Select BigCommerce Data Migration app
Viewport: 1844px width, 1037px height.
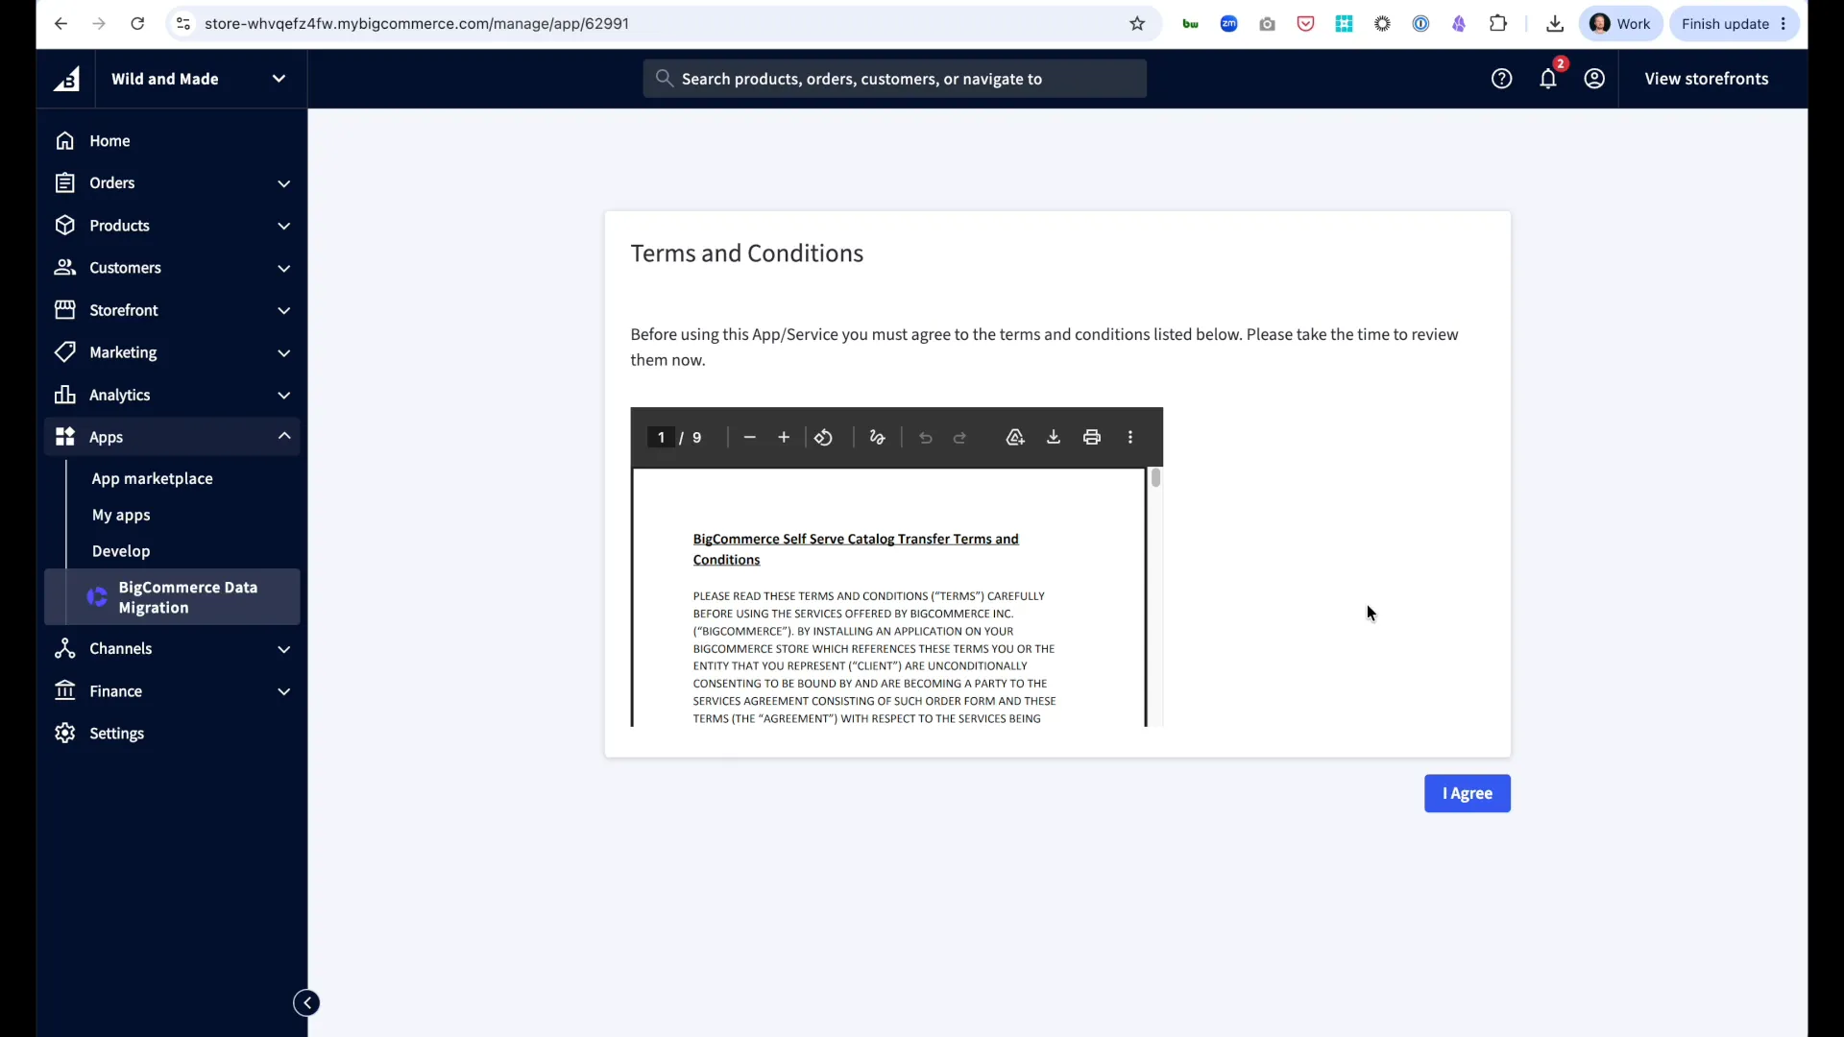pos(173,597)
